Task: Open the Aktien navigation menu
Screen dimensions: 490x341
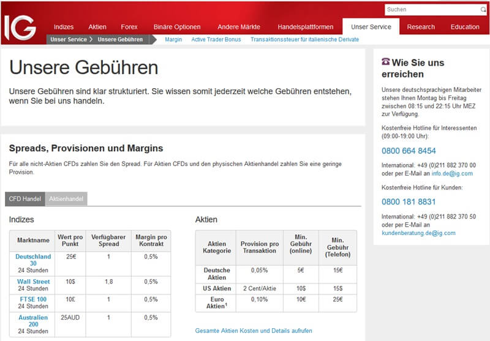Action: coord(97,27)
